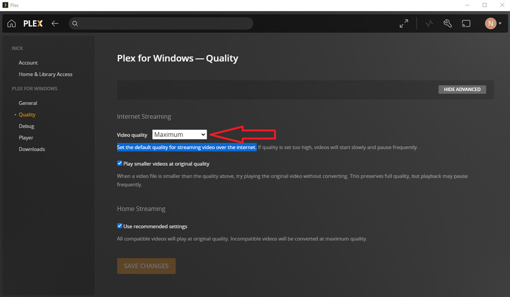
Task: Open Home & Library Access settings
Action: (x=46, y=74)
